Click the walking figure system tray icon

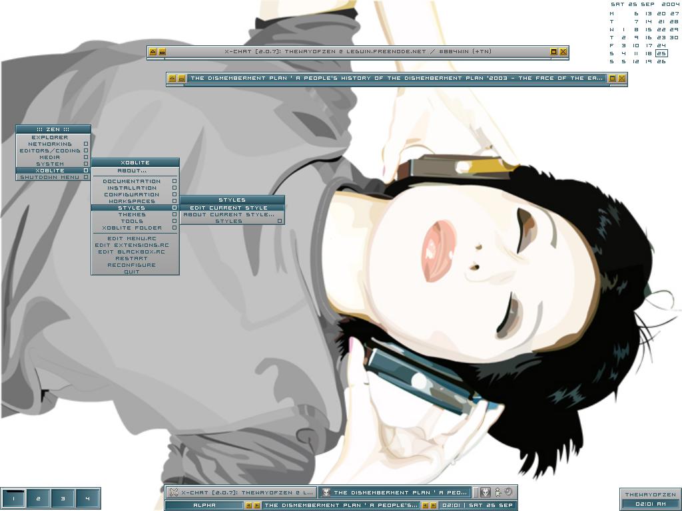point(498,492)
